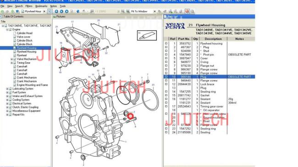Check the box for Cover part row
Viewport: 298px width, 167px height.
pos(166,58)
